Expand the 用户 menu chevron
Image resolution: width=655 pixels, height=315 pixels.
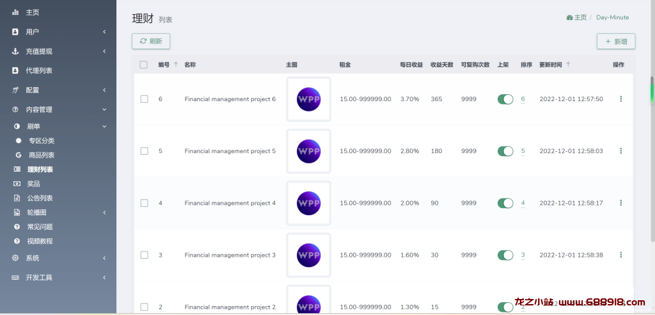tap(104, 32)
